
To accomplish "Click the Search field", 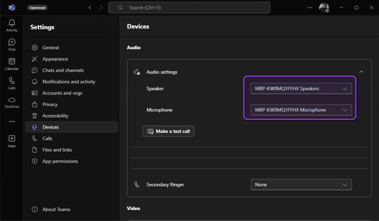I will 189,7.
